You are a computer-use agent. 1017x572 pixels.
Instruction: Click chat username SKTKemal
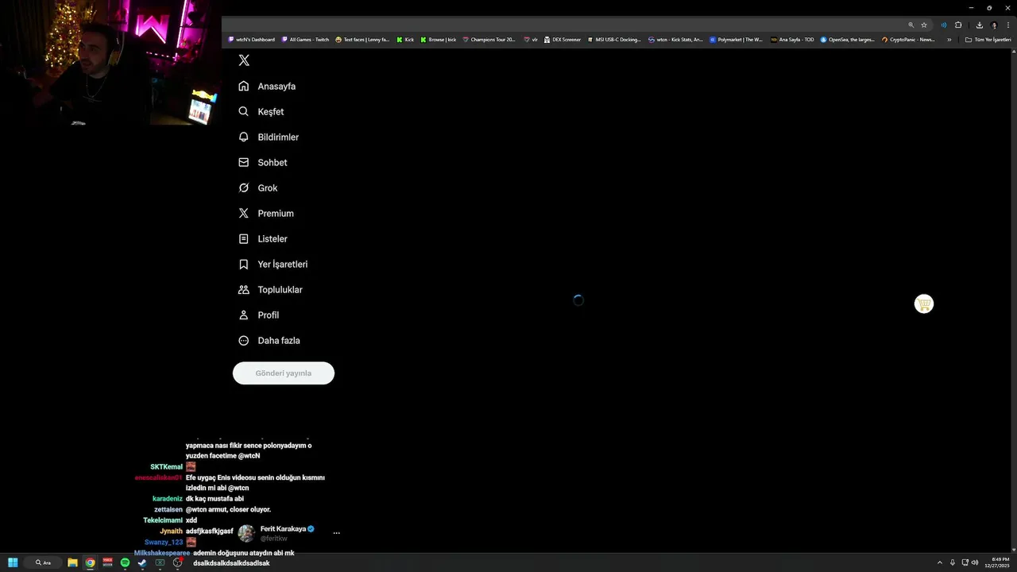tap(166, 467)
